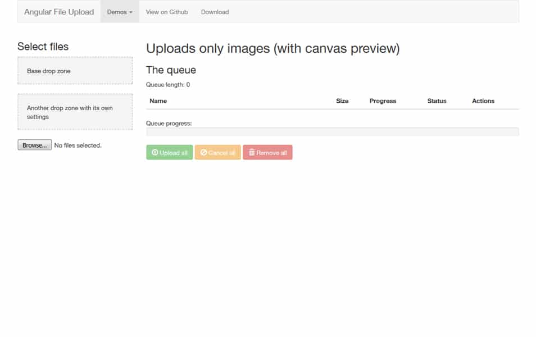Click the cancel icon in Cancel all button
The height and width of the screenshot is (337, 536).
coord(203,152)
